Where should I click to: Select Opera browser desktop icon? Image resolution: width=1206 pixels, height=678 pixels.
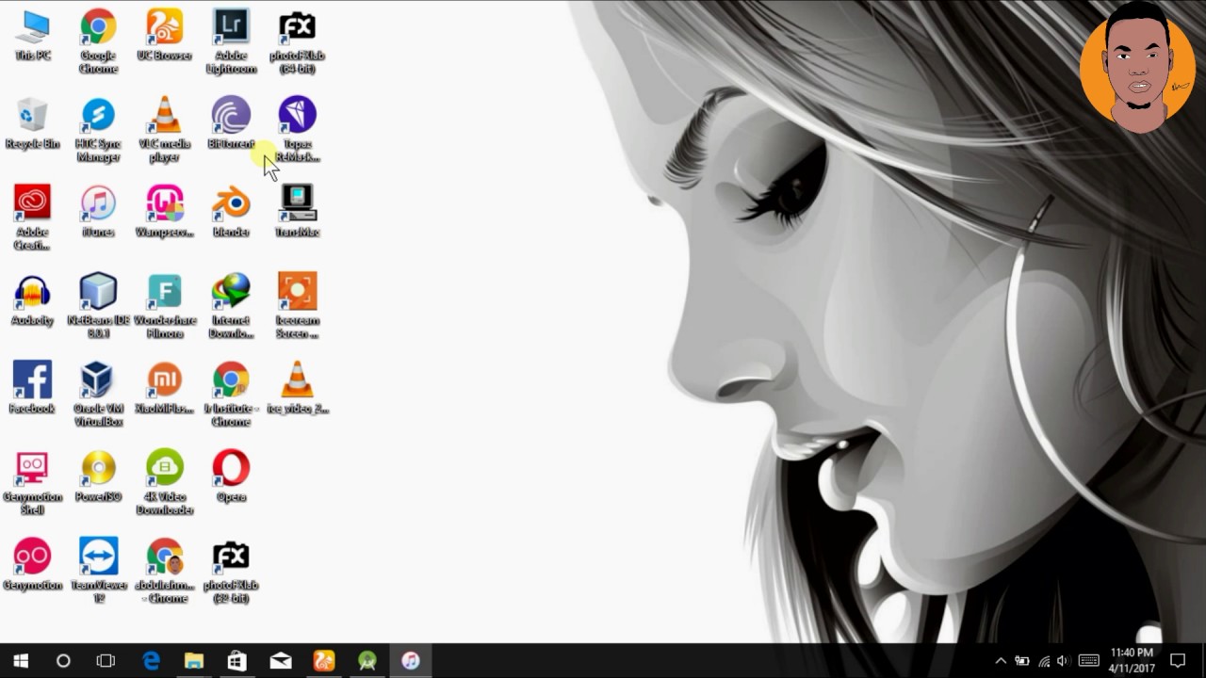tap(231, 476)
